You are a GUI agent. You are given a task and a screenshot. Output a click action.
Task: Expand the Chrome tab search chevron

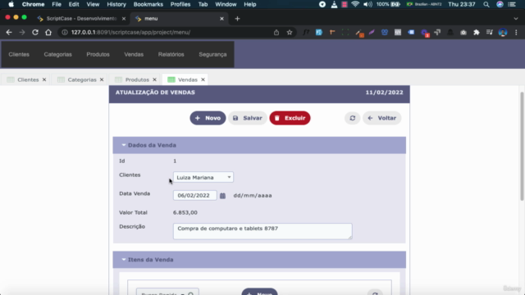516,19
